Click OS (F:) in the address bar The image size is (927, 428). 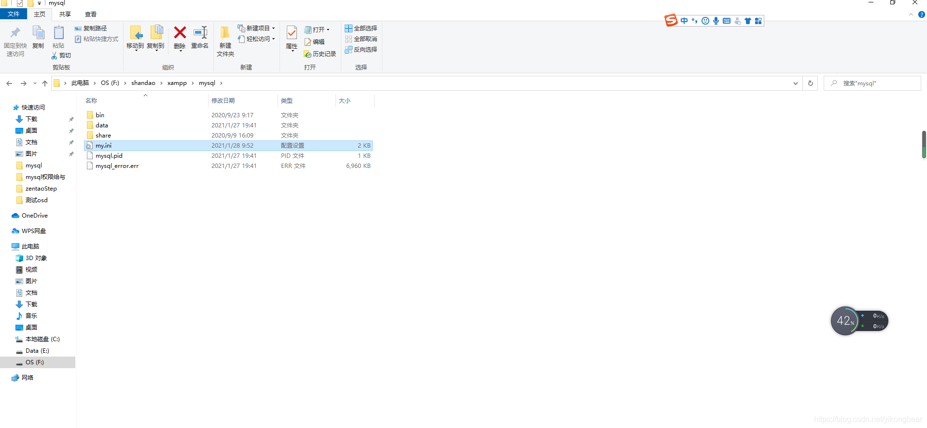click(110, 83)
